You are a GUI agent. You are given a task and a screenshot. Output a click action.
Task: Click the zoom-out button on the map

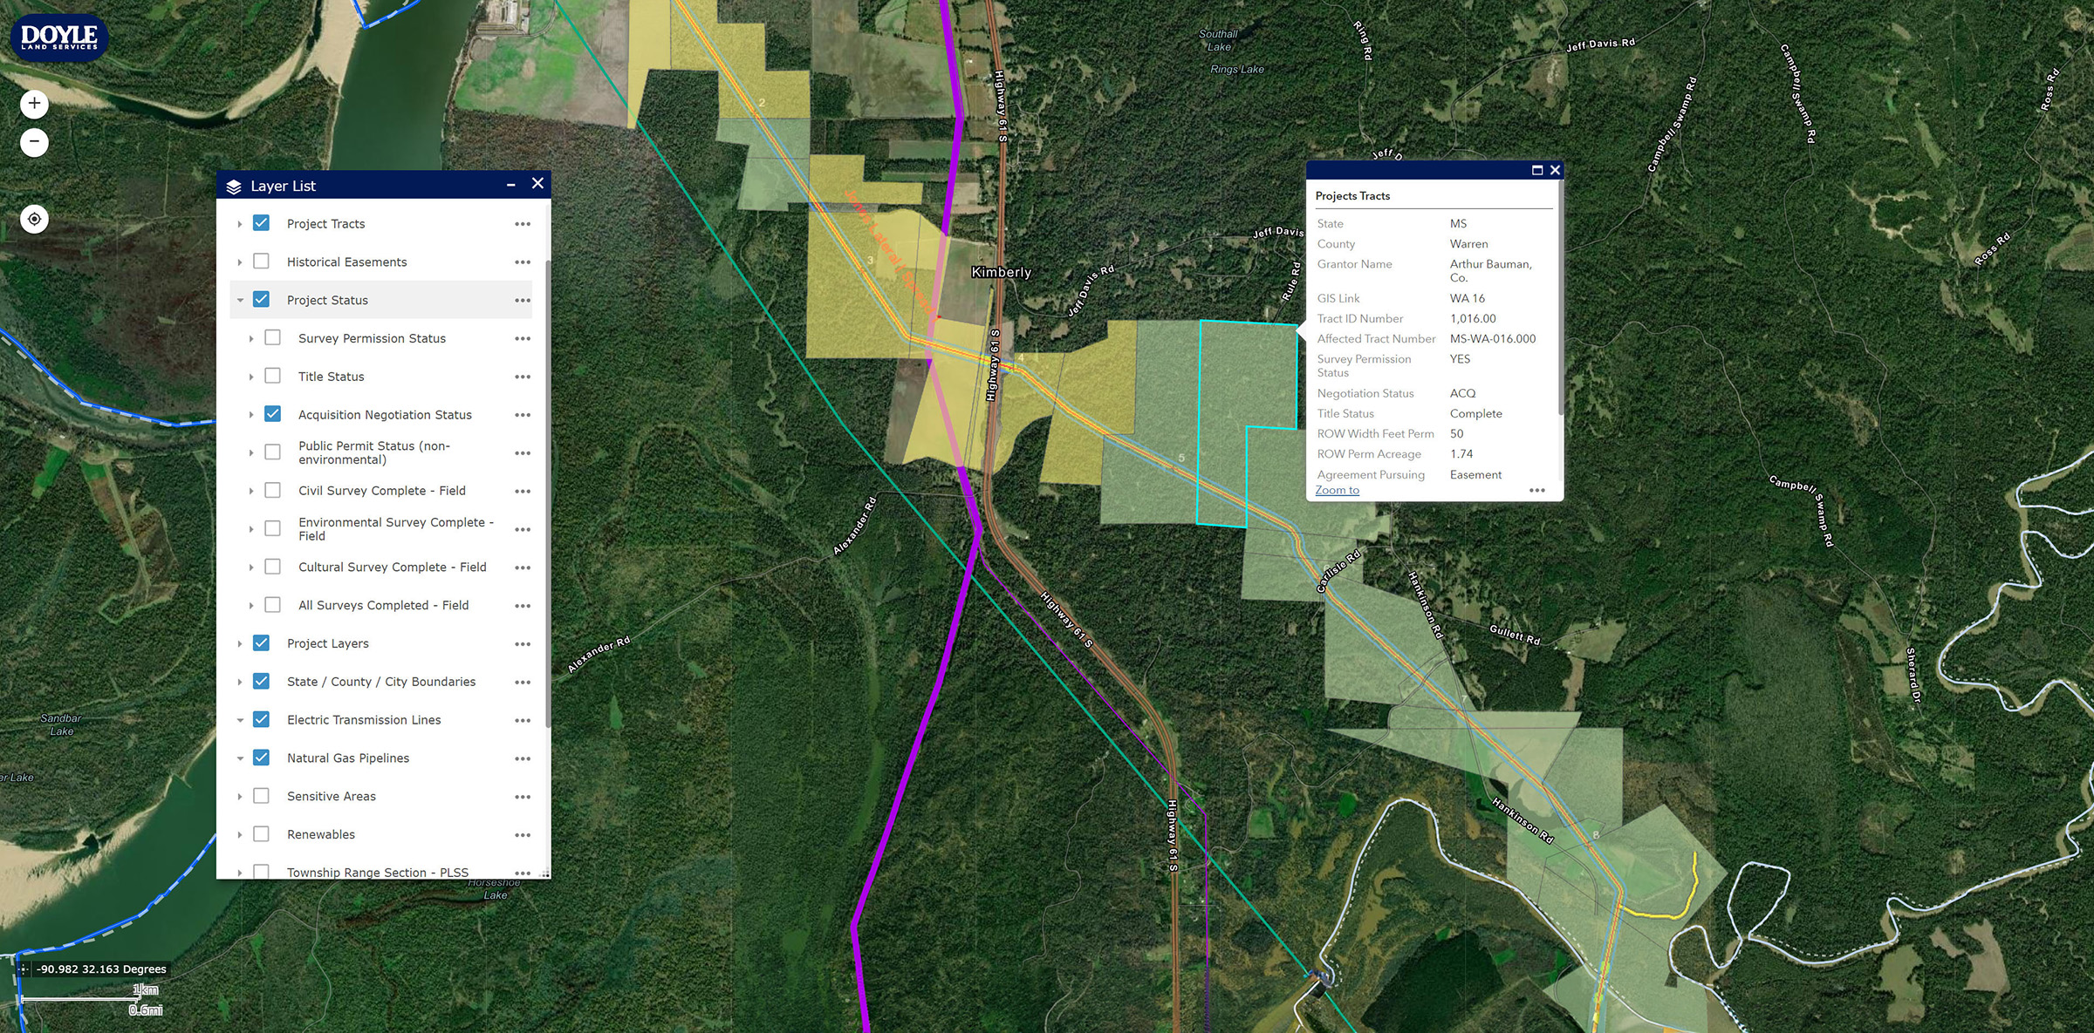pos(33,142)
